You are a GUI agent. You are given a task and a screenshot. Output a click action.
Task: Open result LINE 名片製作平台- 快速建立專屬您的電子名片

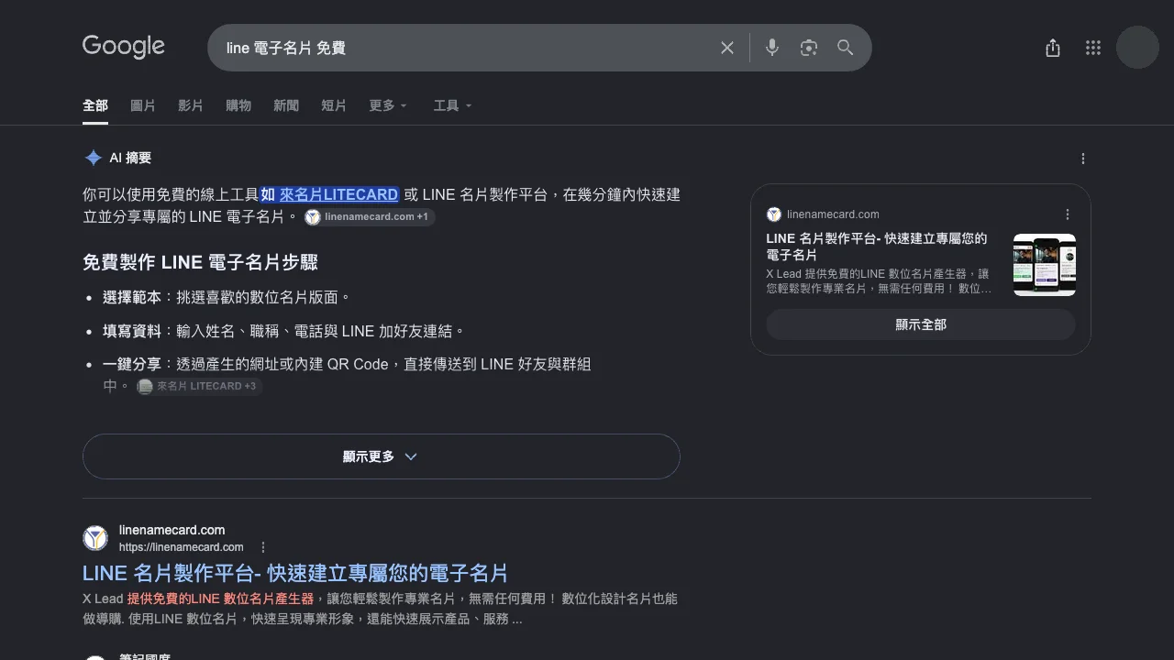(x=295, y=573)
